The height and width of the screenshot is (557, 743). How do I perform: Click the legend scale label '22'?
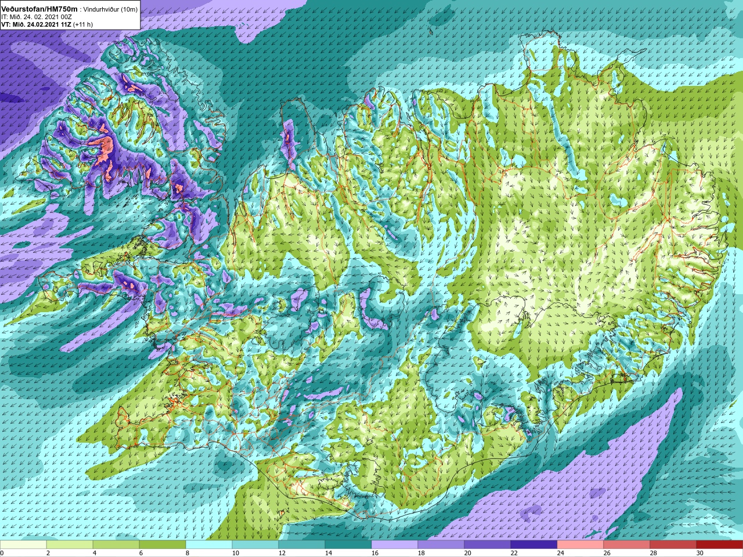pos(514,554)
